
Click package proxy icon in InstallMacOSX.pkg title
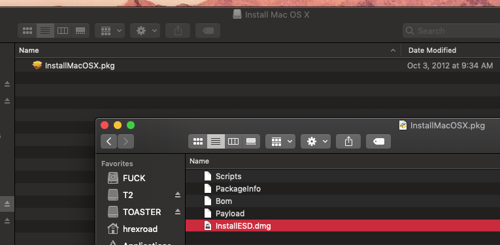pos(403,125)
